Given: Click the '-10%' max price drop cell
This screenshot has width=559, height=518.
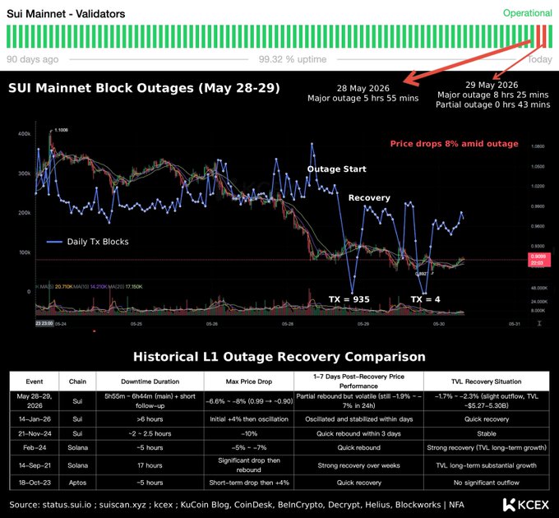Looking at the screenshot, I should click(x=249, y=434).
